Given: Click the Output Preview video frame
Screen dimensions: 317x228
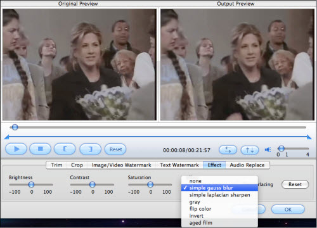Looking at the screenshot, I should tap(237, 65).
